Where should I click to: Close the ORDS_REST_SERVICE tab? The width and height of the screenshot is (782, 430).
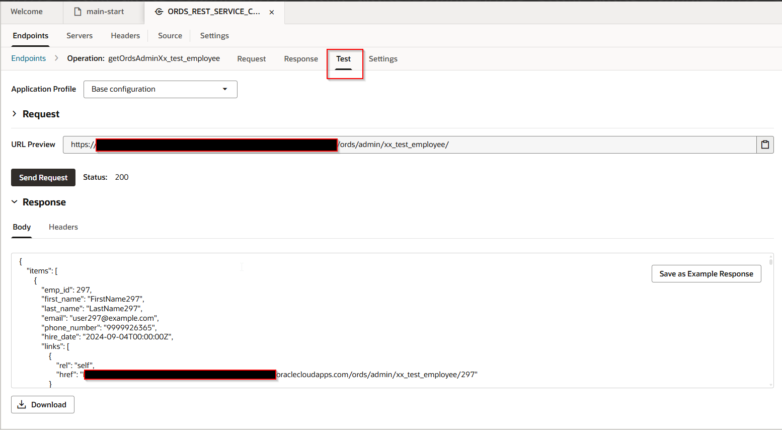coord(272,12)
